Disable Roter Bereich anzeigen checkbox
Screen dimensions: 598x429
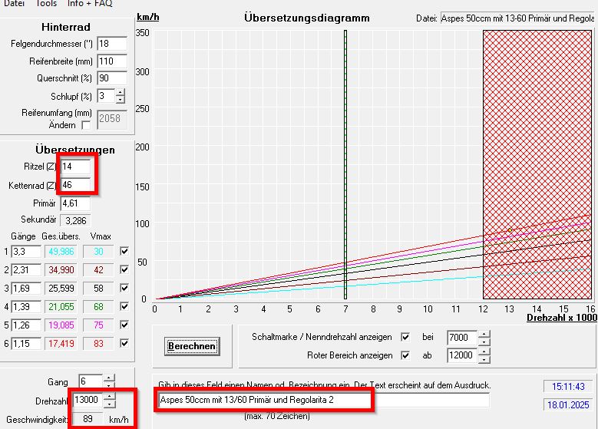(x=405, y=356)
